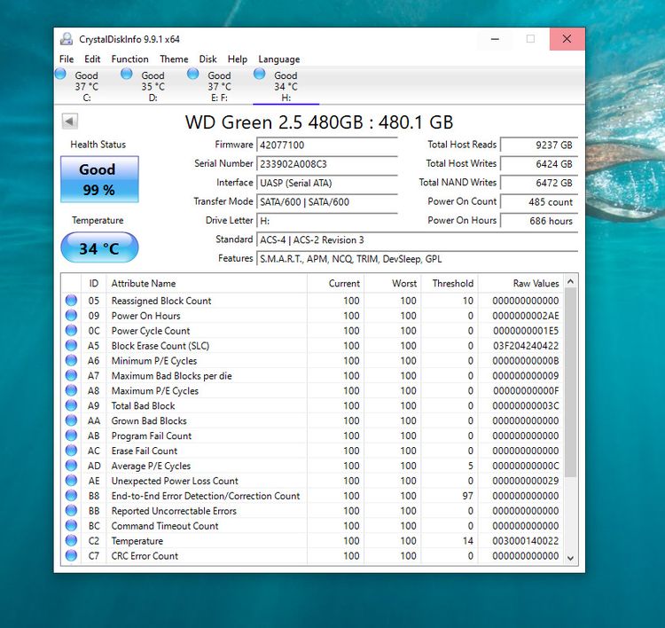Click status orb for Unexpected Power Loss Count

(71, 481)
